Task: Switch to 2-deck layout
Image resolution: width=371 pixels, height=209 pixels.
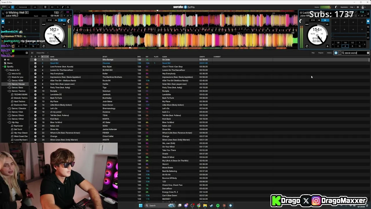Action: click(13, 7)
